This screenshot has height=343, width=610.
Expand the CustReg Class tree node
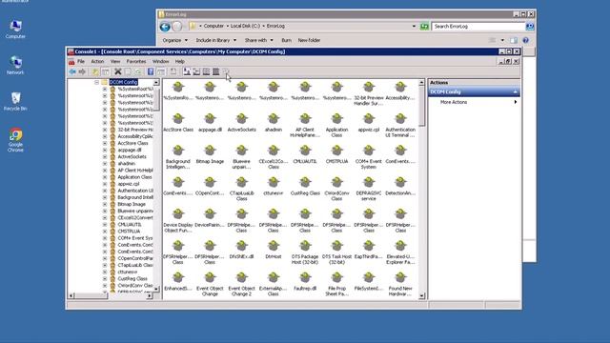pyautogui.click(x=105, y=279)
